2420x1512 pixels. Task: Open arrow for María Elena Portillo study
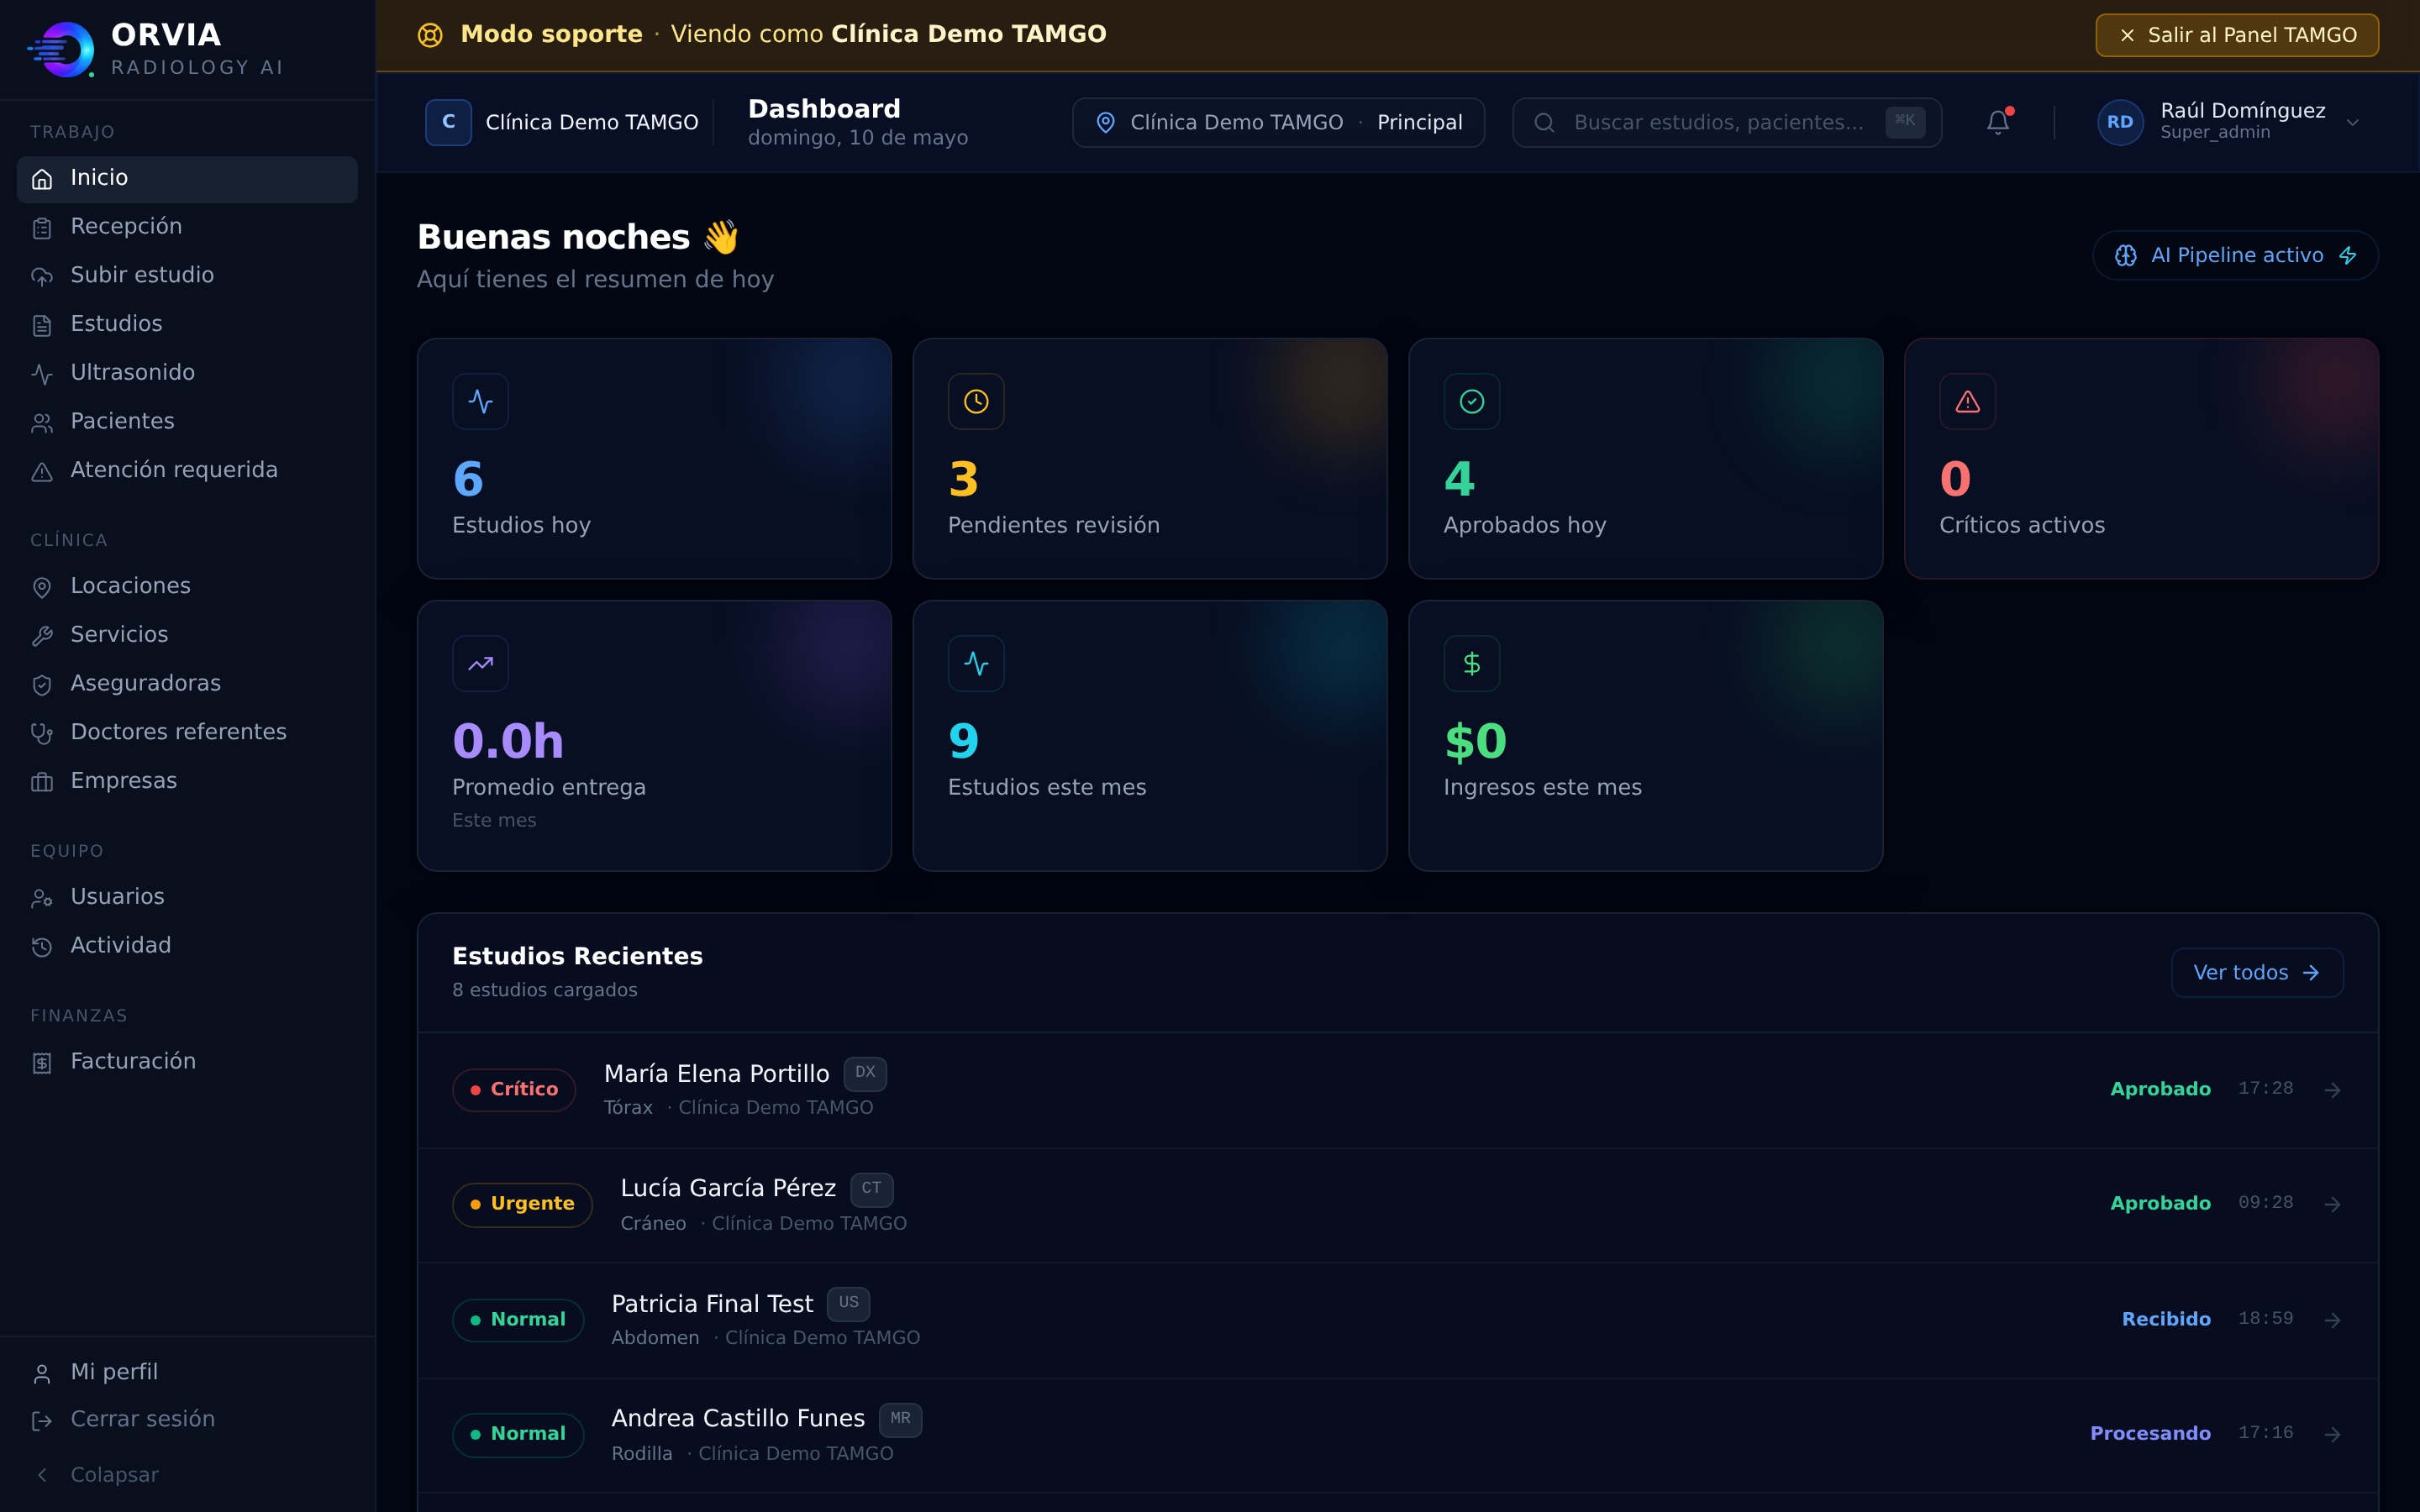click(x=2332, y=1089)
